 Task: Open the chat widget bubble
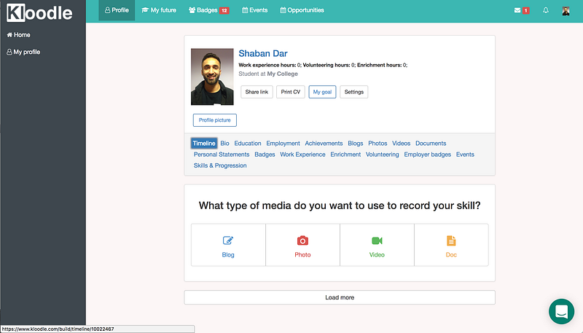561,311
